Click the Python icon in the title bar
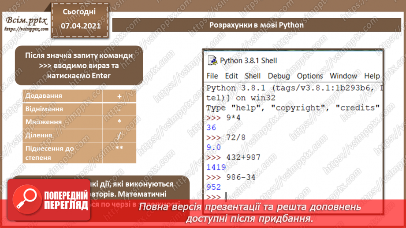This screenshot has height=228, width=406. click(212, 60)
